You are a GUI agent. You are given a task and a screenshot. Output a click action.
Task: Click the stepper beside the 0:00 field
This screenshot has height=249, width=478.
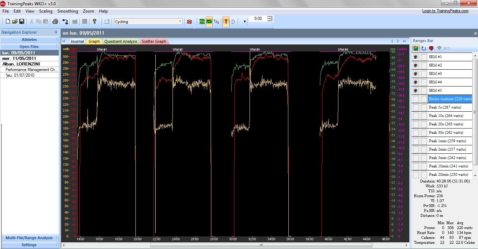pyautogui.click(x=269, y=19)
